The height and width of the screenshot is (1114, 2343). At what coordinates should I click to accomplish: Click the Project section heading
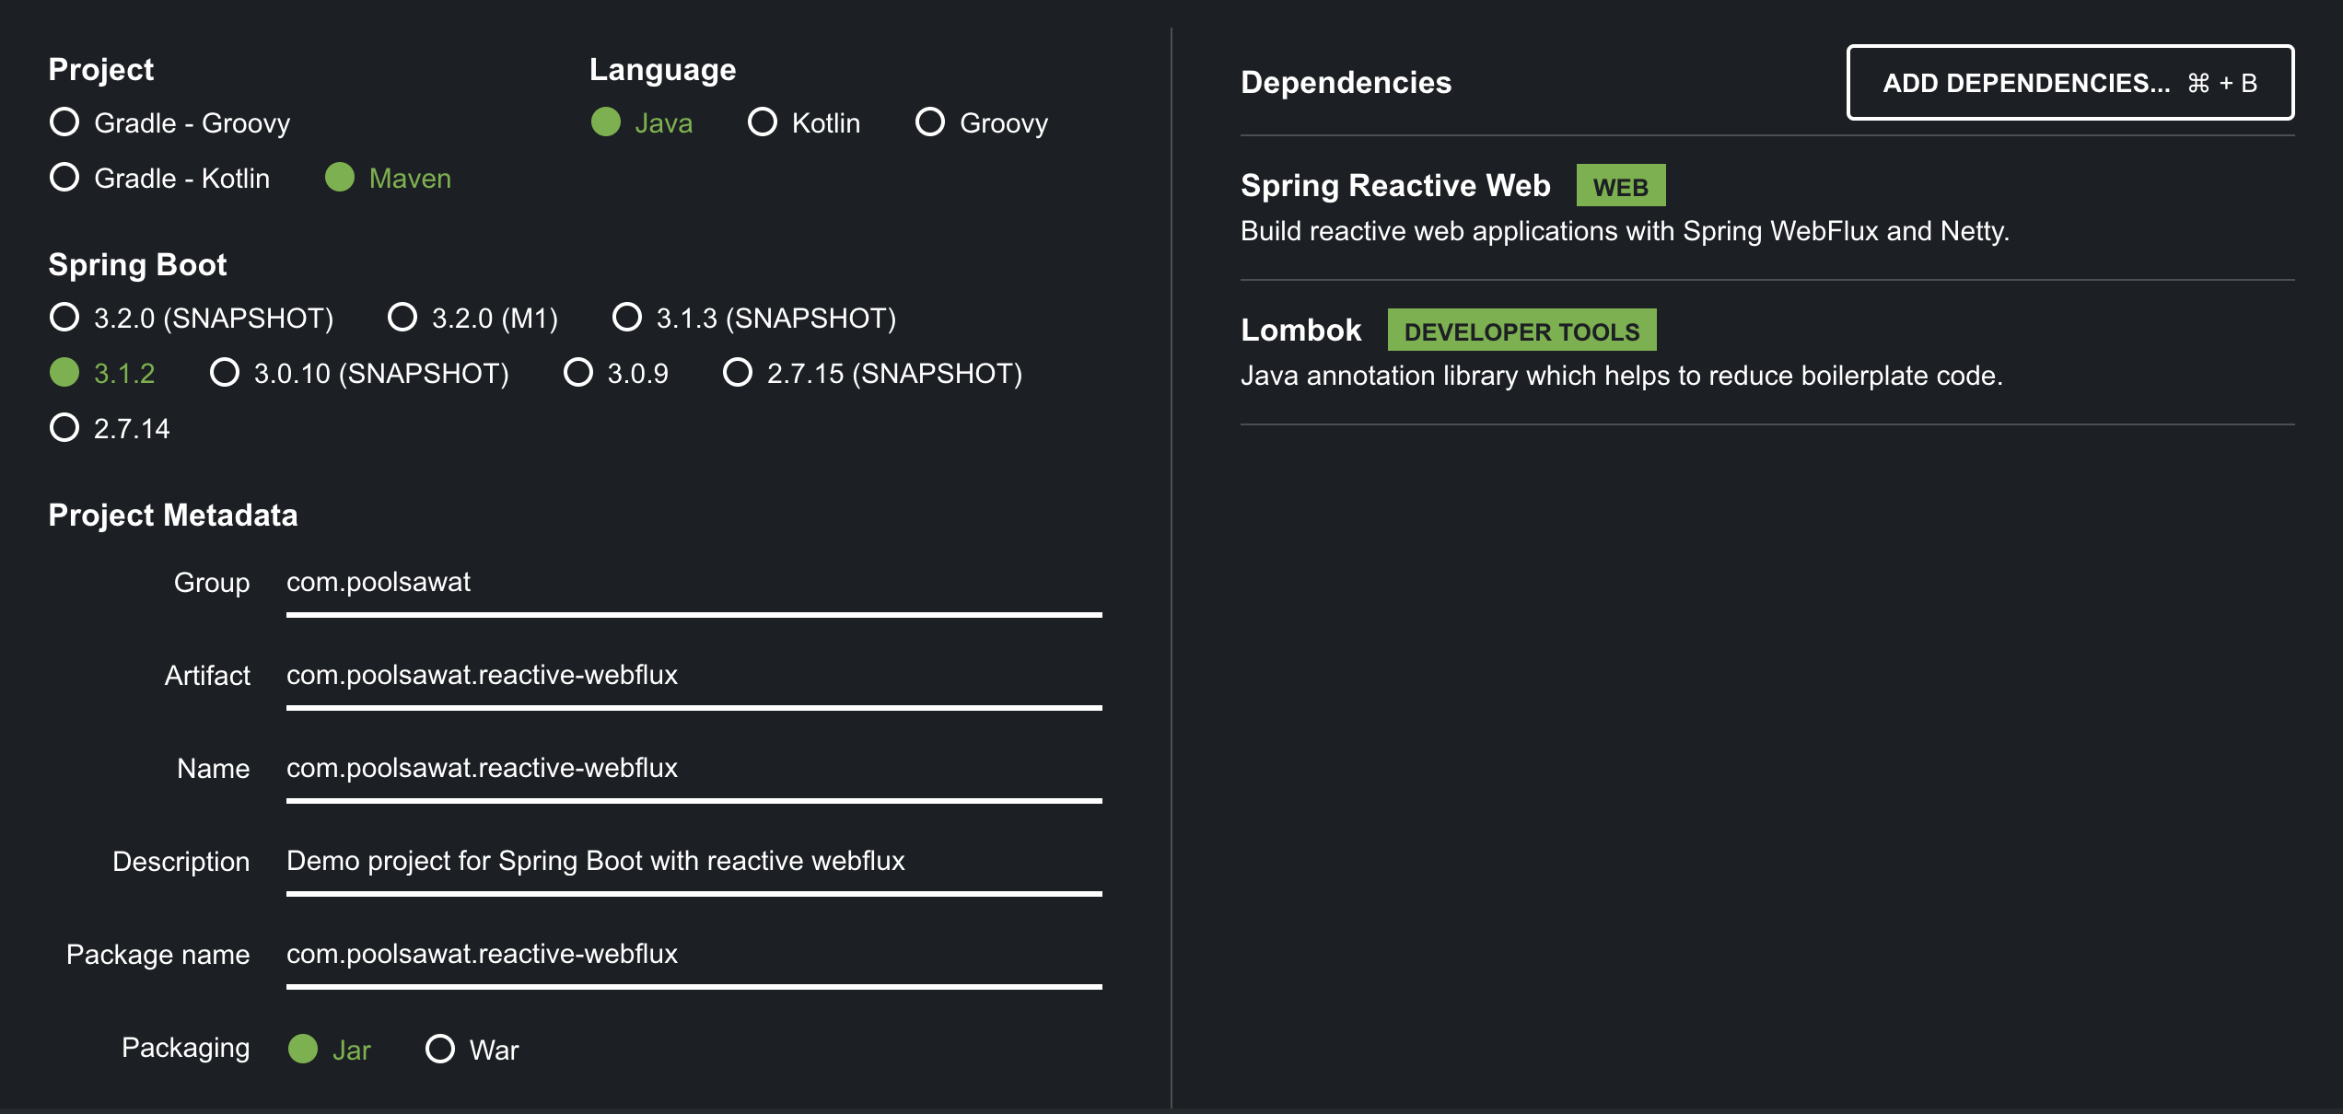coord(101,70)
